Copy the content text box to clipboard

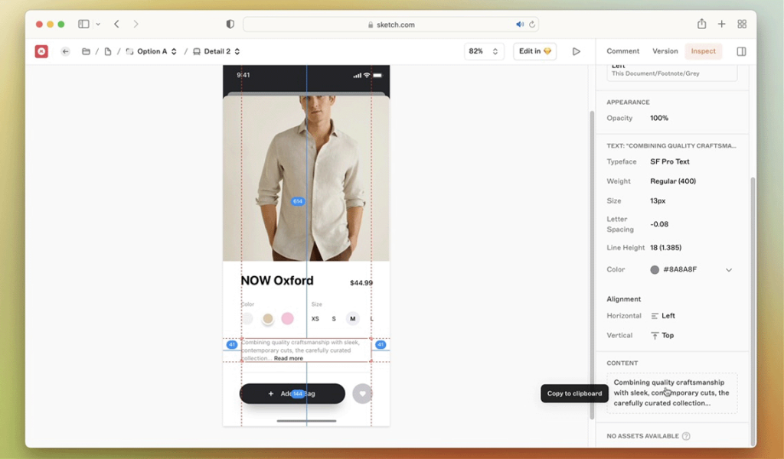[x=672, y=392]
